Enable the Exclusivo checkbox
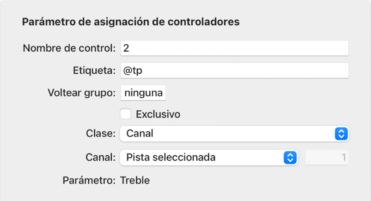 (x=126, y=114)
